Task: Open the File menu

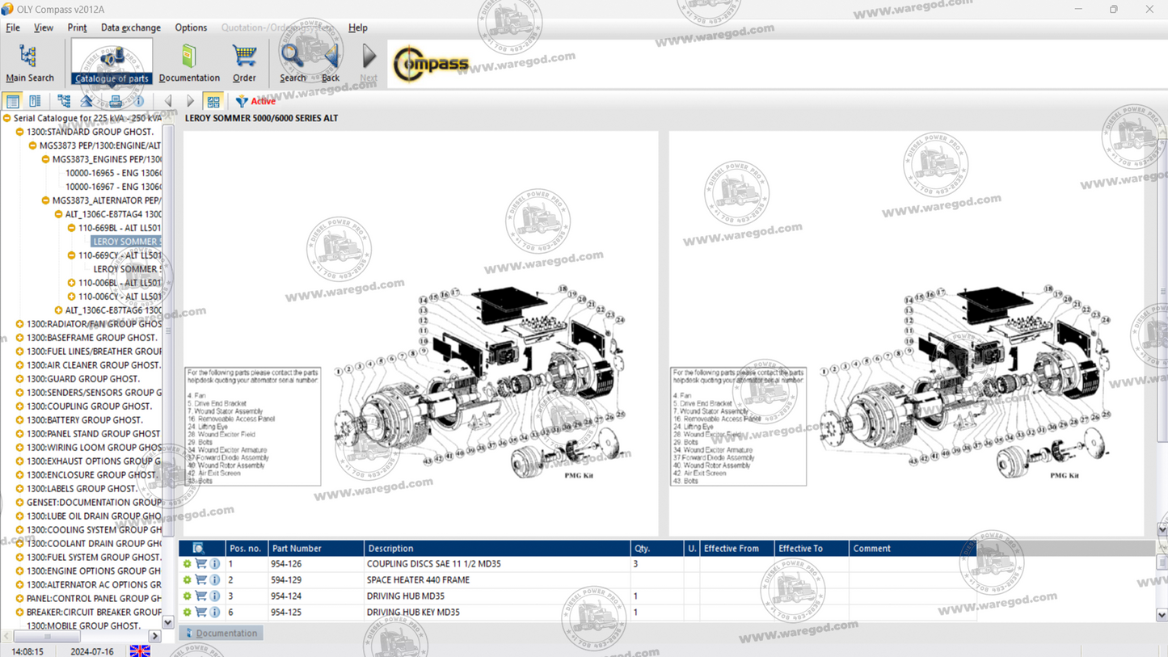Action: pyautogui.click(x=13, y=27)
